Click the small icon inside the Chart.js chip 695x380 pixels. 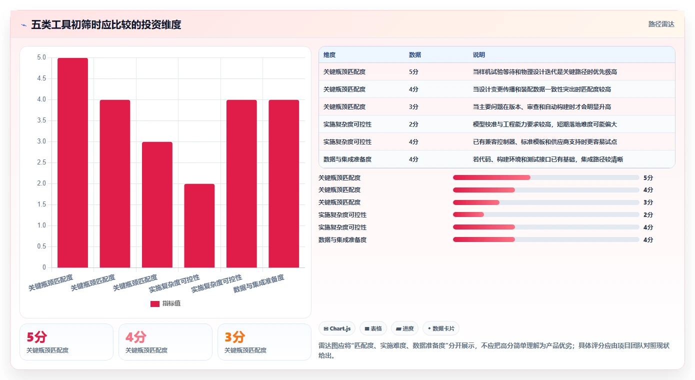point(326,328)
